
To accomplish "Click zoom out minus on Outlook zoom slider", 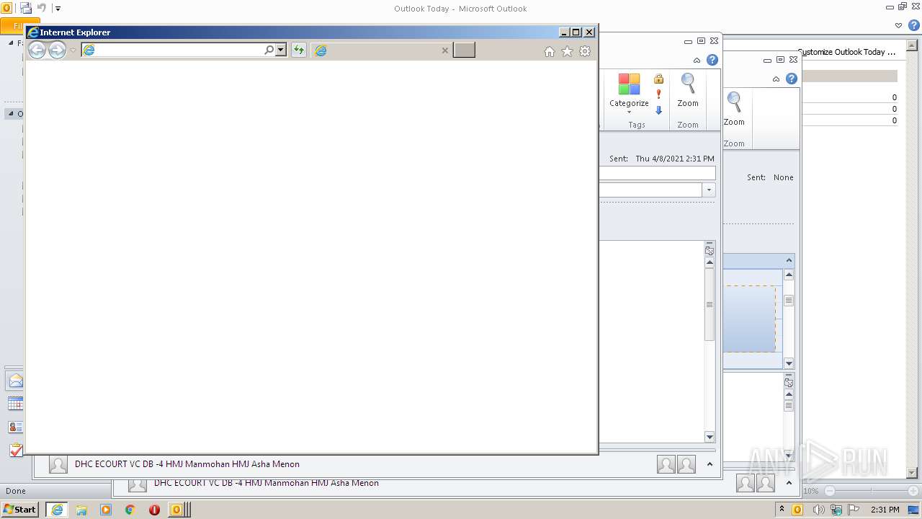I will coord(829,491).
